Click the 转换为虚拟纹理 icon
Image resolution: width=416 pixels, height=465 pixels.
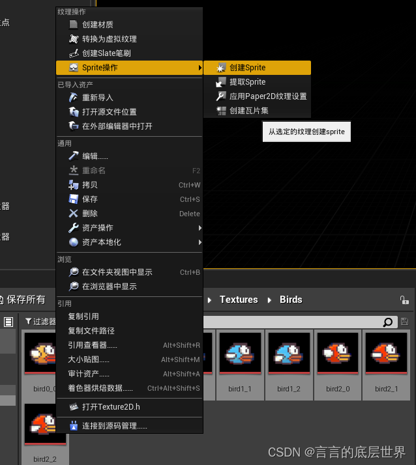pyautogui.click(x=73, y=39)
